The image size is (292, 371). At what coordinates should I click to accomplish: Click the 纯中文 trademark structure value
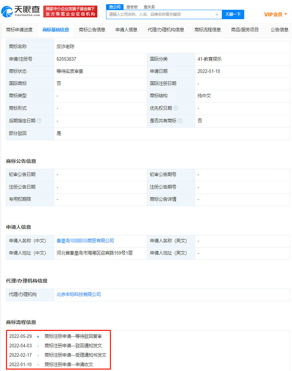(204, 96)
